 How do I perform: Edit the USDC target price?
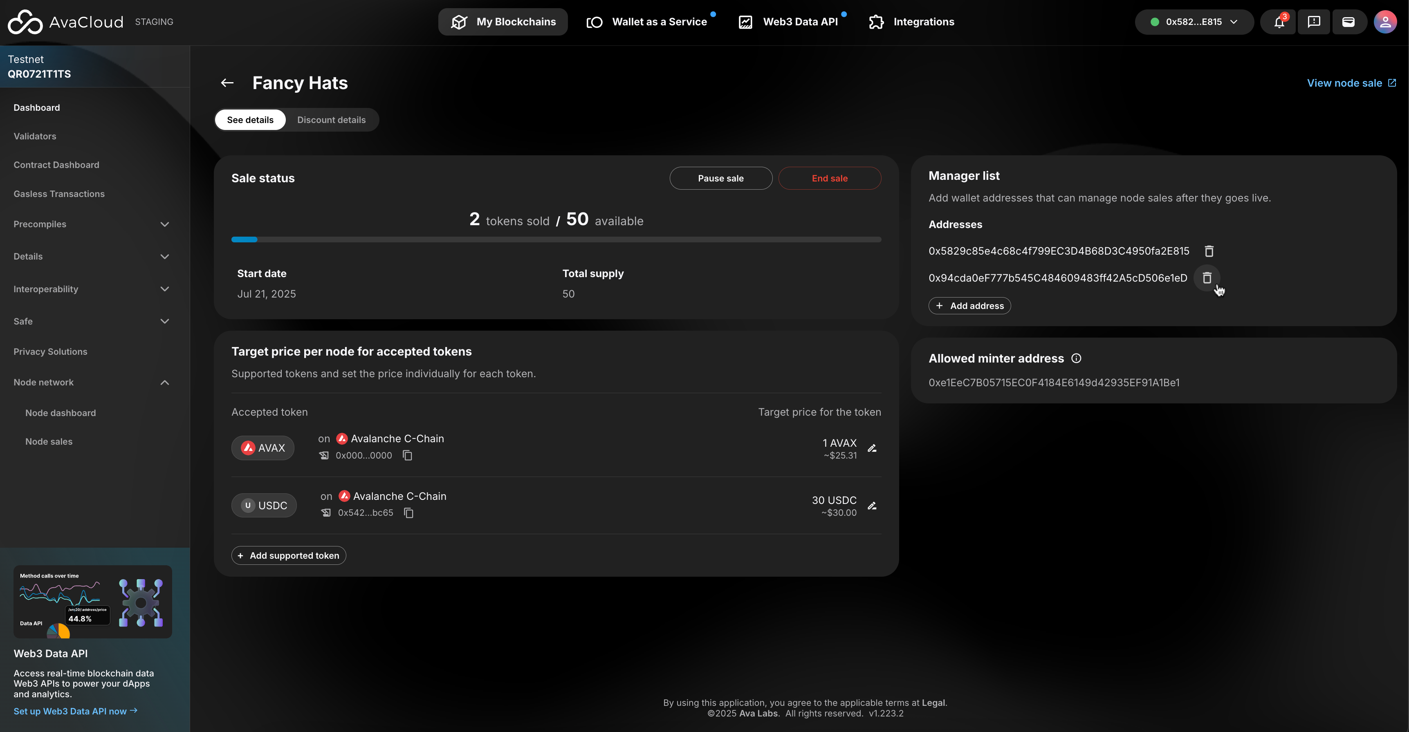872,506
